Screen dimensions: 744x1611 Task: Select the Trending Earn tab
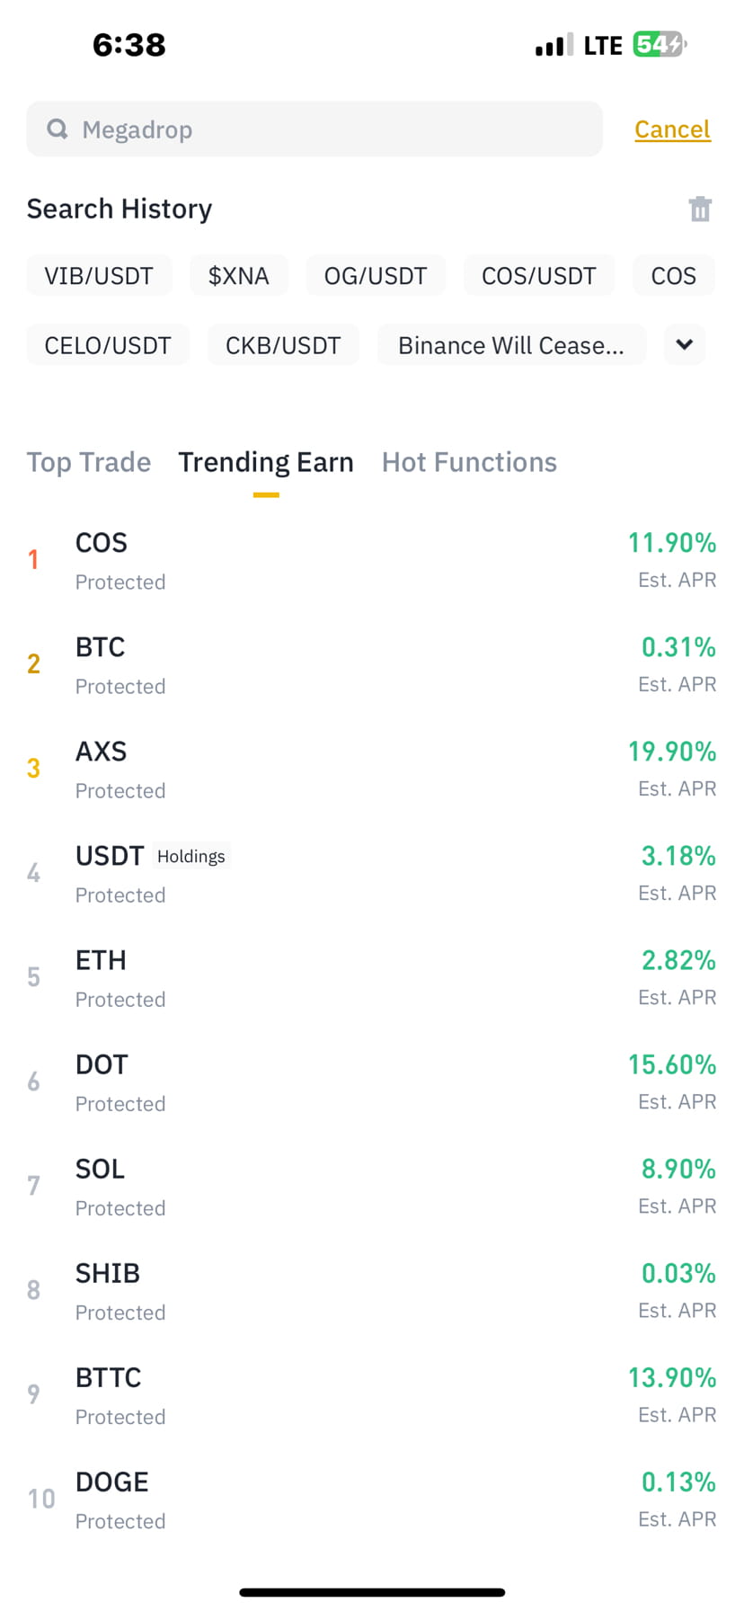pyautogui.click(x=266, y=462)
